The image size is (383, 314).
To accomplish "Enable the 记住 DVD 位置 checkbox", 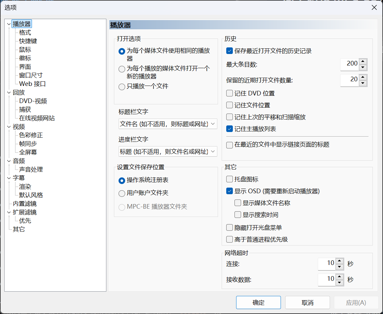I will click(x=229, y=93).
